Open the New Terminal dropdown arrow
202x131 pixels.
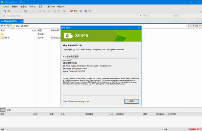28,11
